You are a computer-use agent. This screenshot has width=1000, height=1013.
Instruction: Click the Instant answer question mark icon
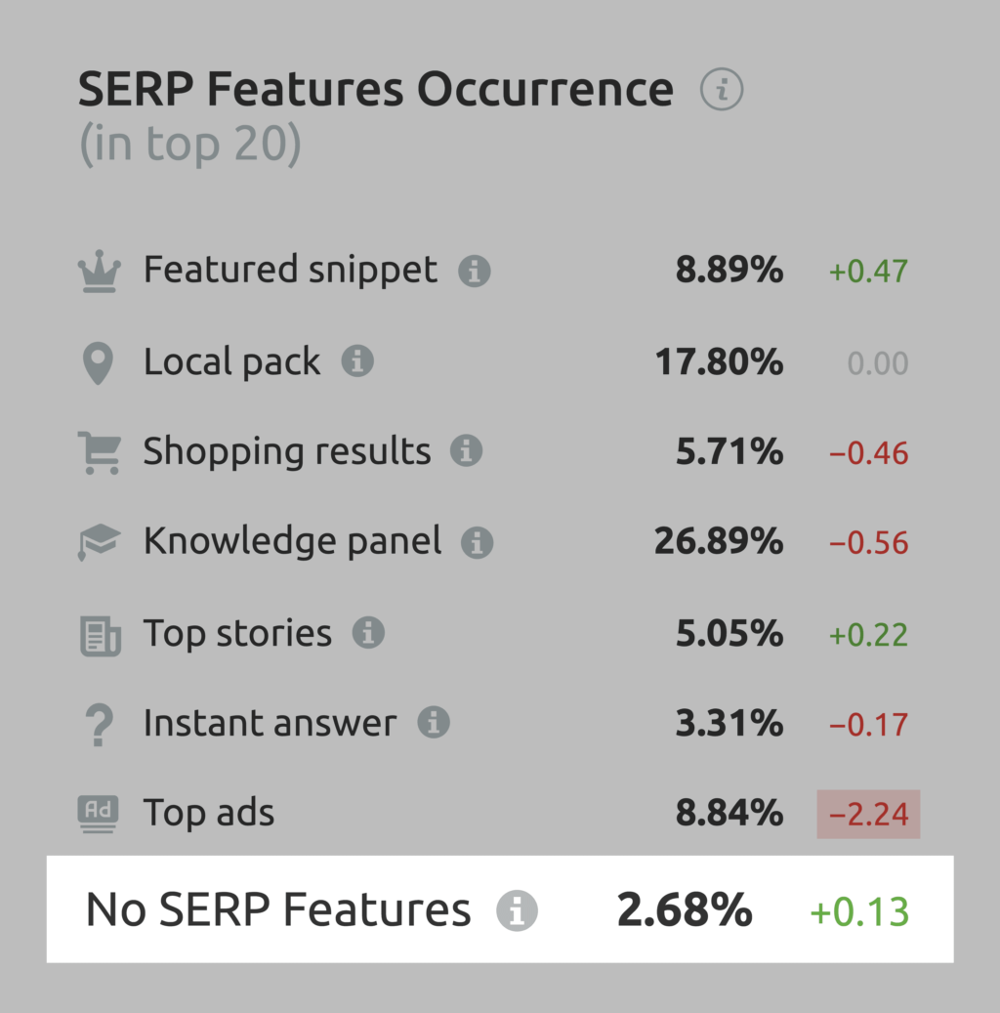[100, 725]
